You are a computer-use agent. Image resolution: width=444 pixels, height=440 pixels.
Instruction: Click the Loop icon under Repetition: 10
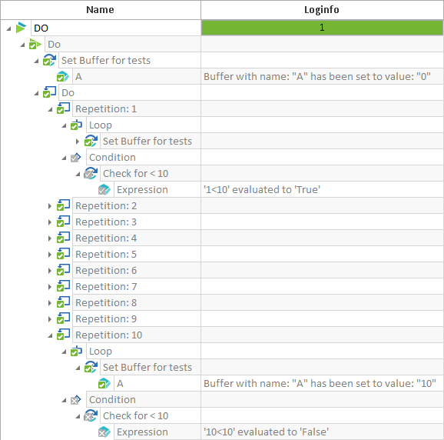pos(77,351)
